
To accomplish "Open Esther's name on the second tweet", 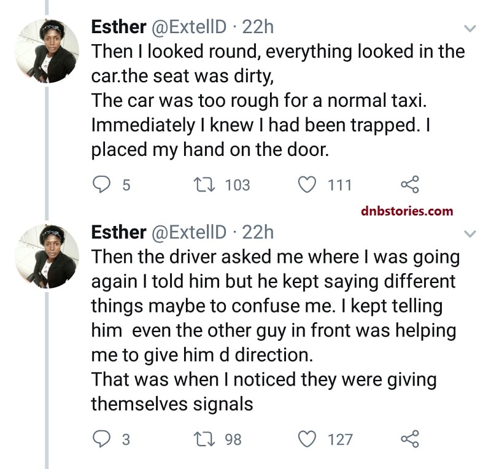I will pos(118,233).
